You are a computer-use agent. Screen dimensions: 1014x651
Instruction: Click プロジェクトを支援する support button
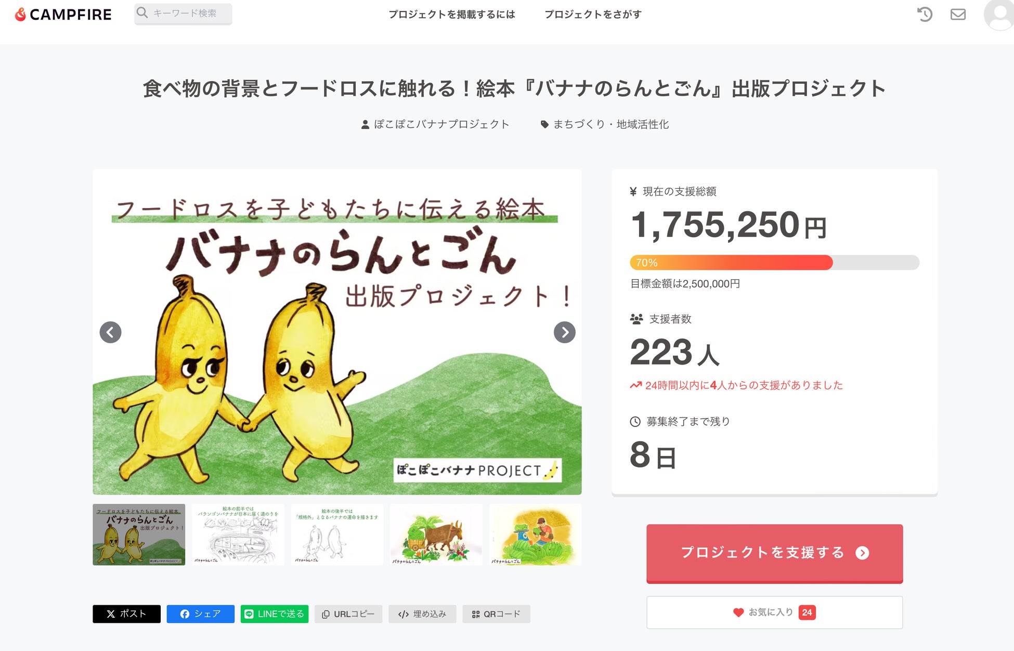[774, 553]
